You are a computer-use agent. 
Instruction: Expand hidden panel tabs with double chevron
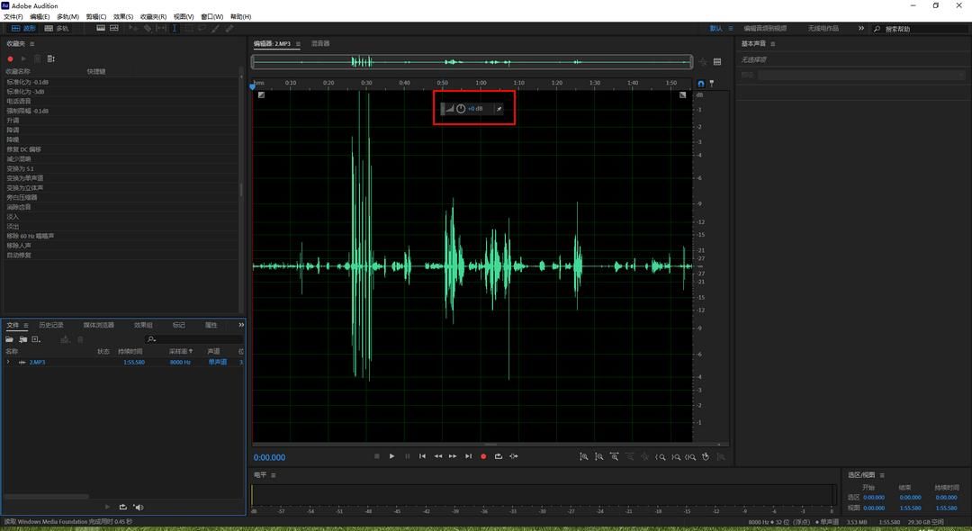241,325
